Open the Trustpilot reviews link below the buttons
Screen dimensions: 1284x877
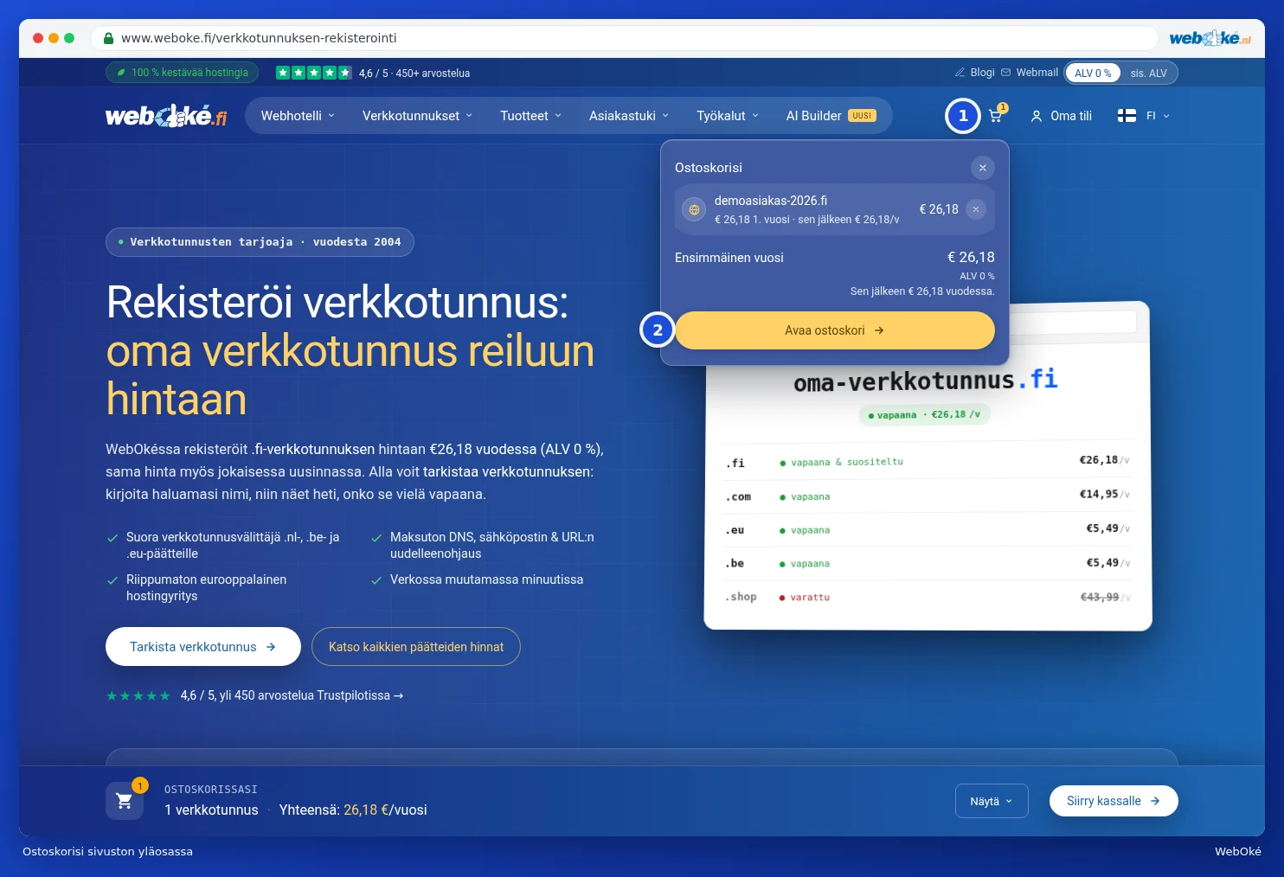[292, 695]
